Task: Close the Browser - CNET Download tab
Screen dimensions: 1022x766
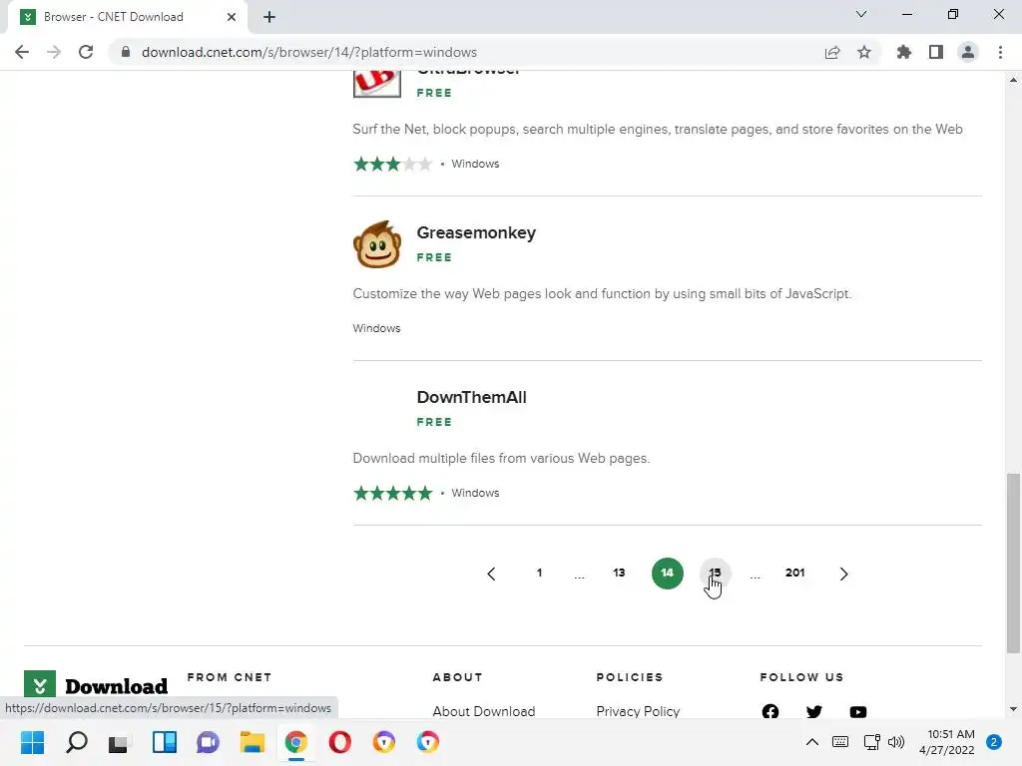Action: coord(232,17)
